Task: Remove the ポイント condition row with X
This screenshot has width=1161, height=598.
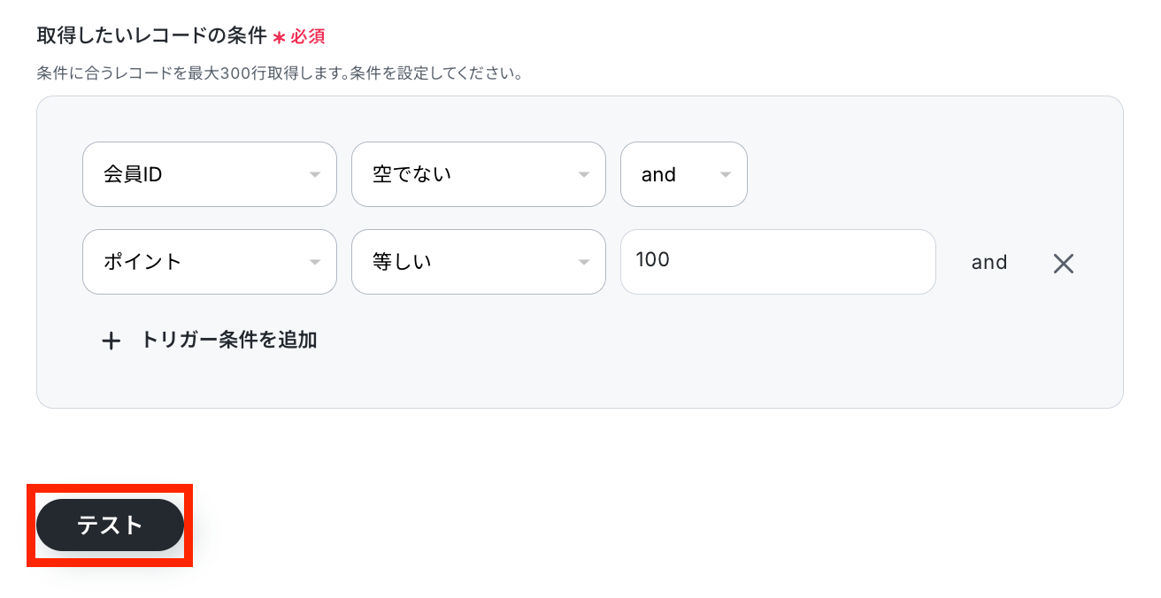Action: tap(1063, 263)
